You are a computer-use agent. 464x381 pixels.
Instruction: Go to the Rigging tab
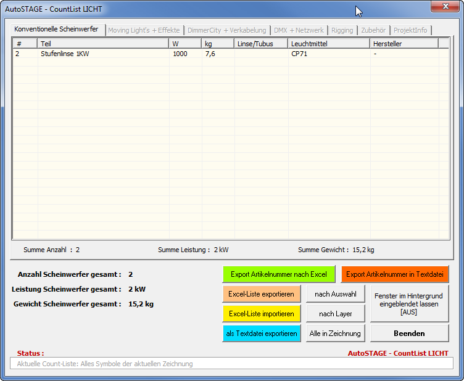(342, 30)
